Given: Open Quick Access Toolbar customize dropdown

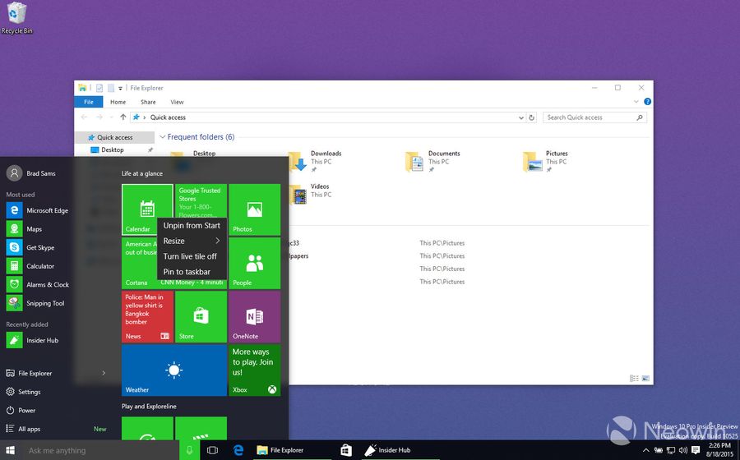Looking at the screenshot, I should [x=120, y=88].
